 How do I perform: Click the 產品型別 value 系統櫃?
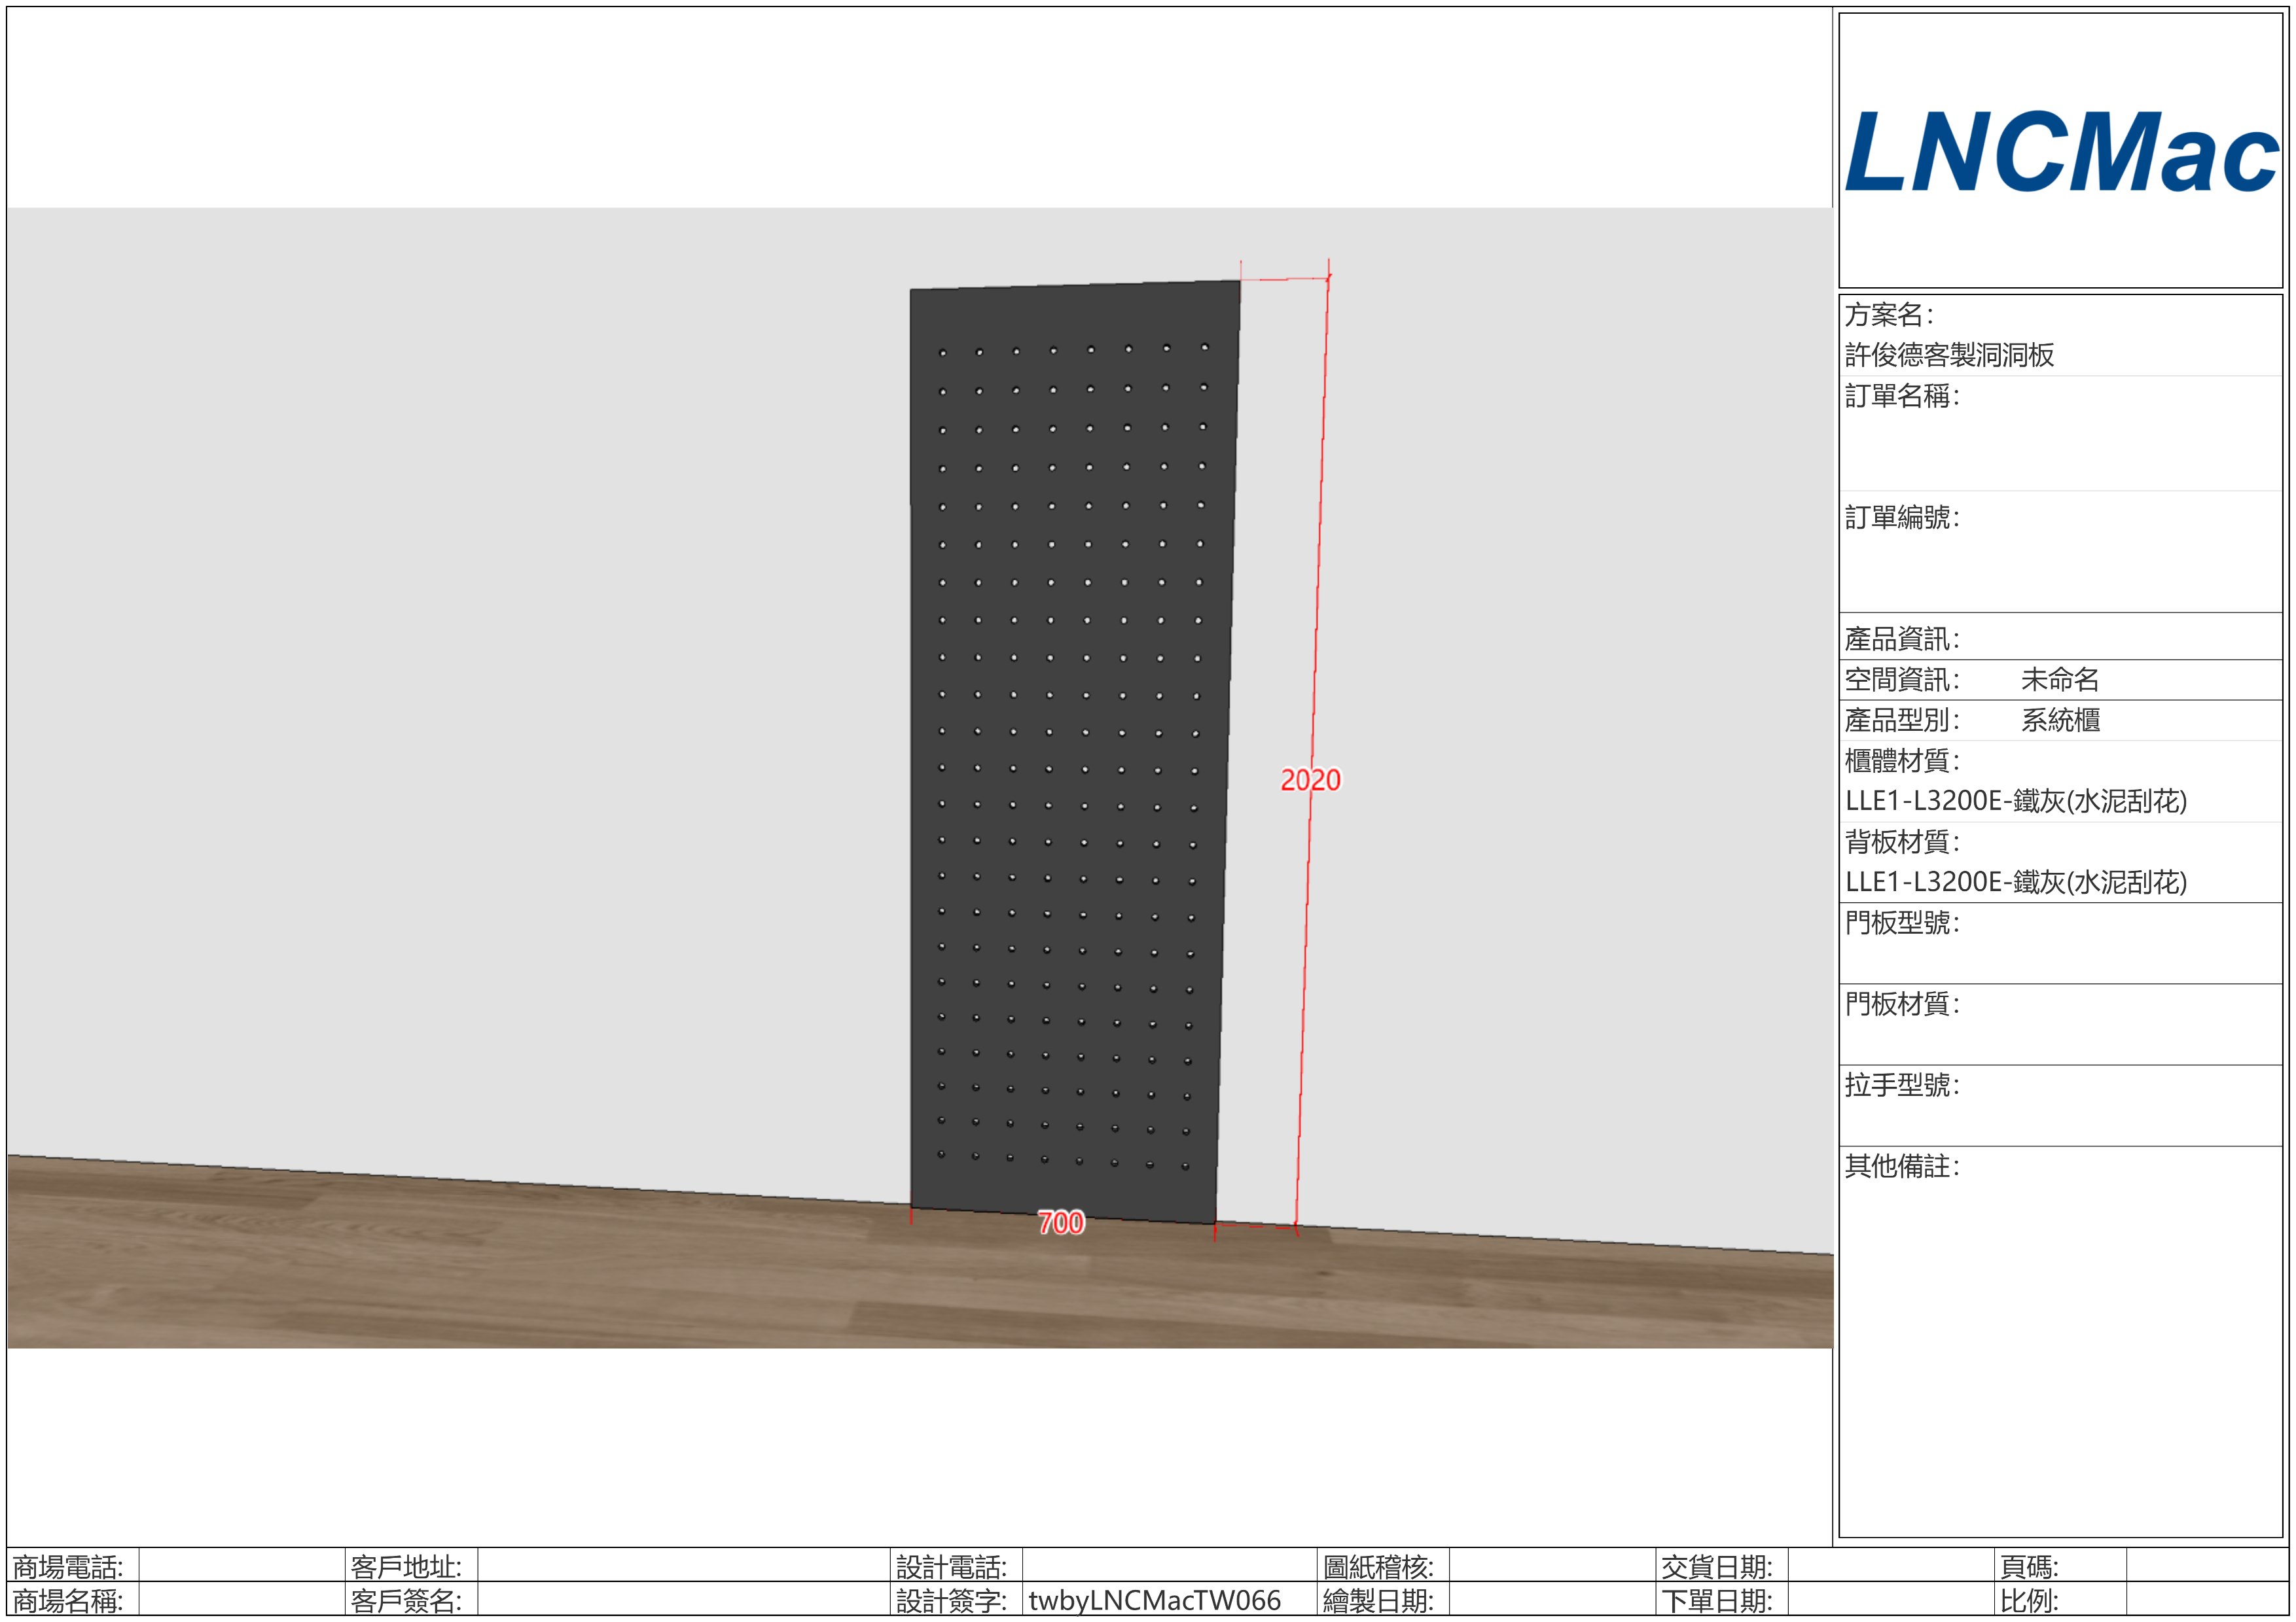coord(2060,720)
